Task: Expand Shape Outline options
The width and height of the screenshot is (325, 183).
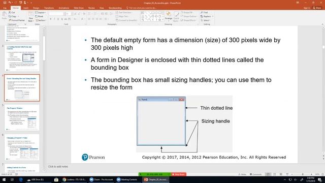Action: pyautogui.click(x=188, y=16)
